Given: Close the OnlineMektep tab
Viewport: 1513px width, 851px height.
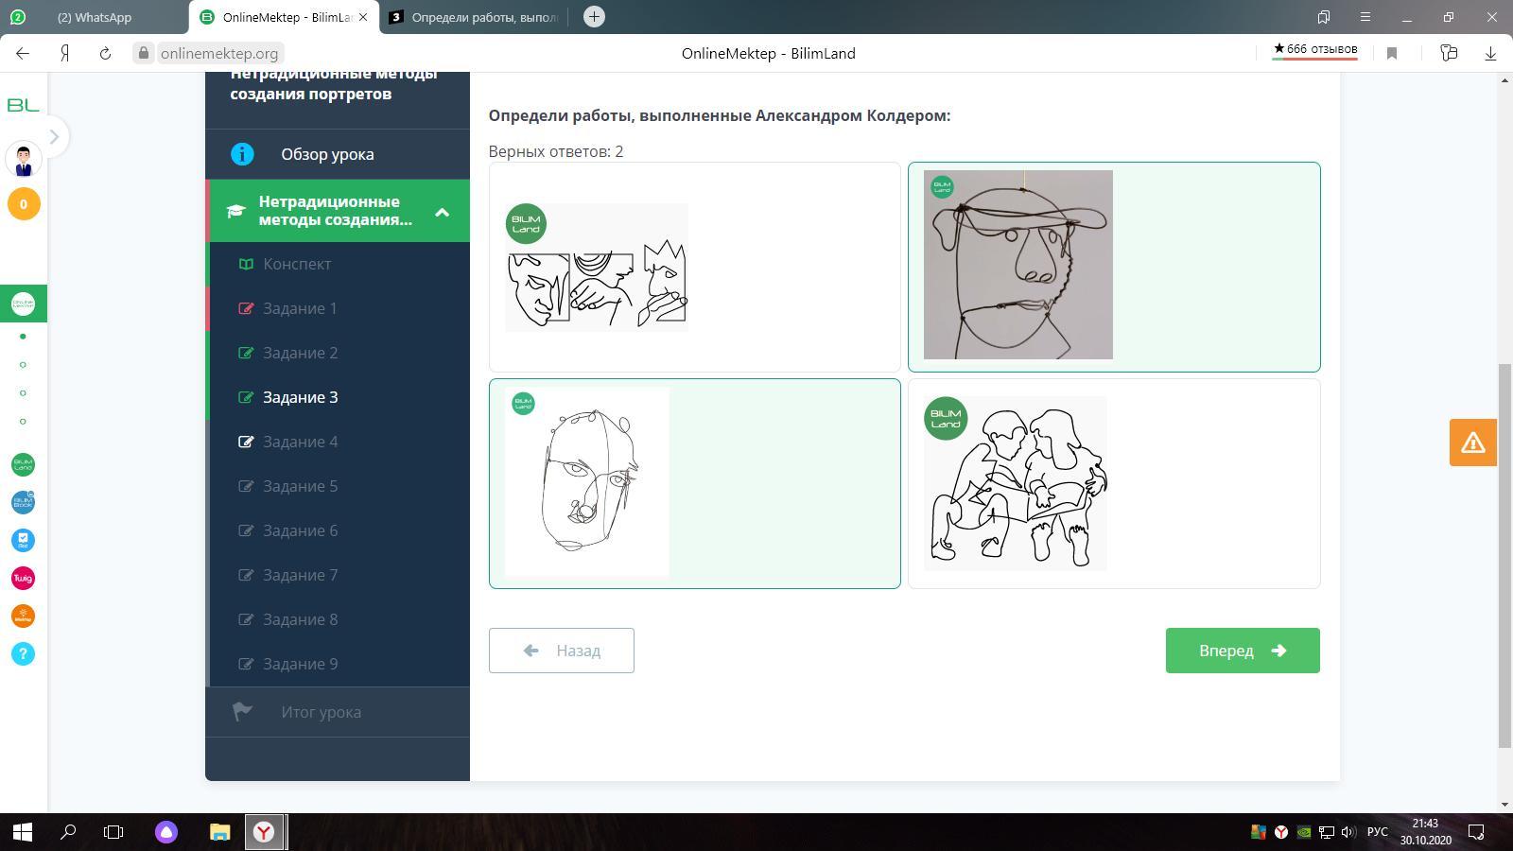Looking at the screenshot, I should point(363,17).
